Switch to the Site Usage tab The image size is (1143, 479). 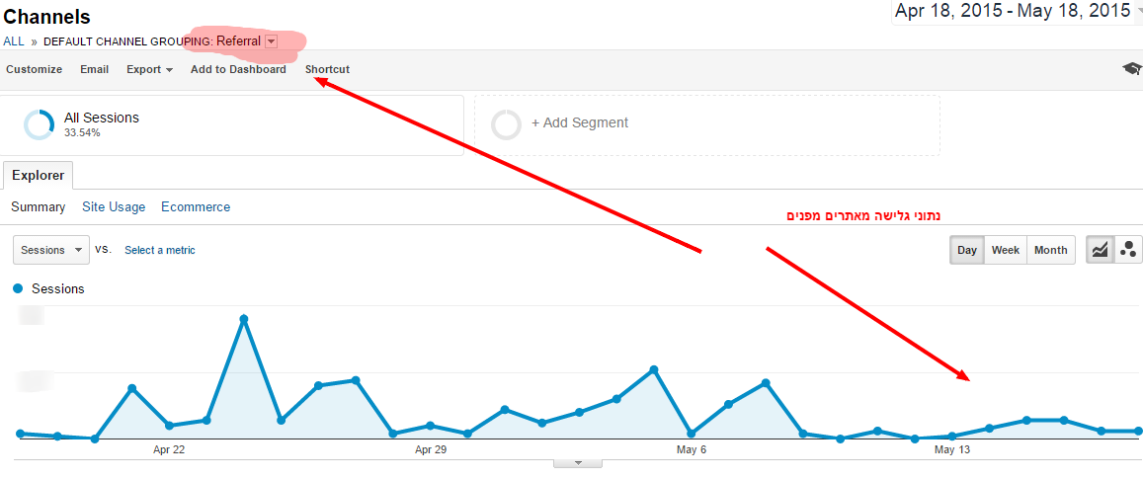point(114,207)
